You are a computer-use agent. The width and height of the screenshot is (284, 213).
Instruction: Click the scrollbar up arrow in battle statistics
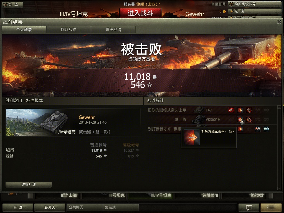279,107
